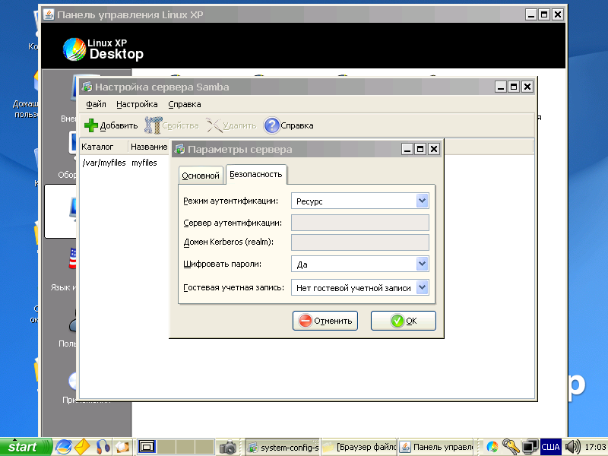Click the Удалить scissors icon

point(214,125)
